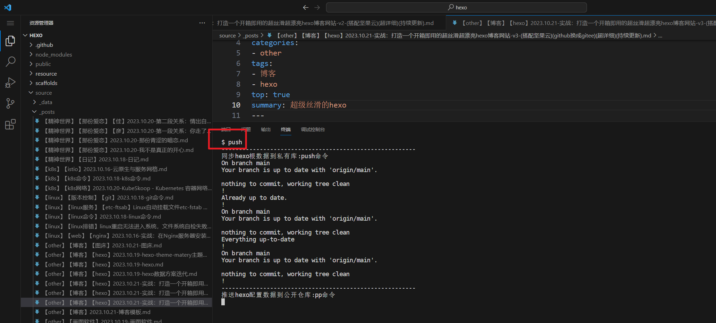This screenshot has width=716, height=323.
Task: Place cursor on line 10 summary
Action: point(299,105)
